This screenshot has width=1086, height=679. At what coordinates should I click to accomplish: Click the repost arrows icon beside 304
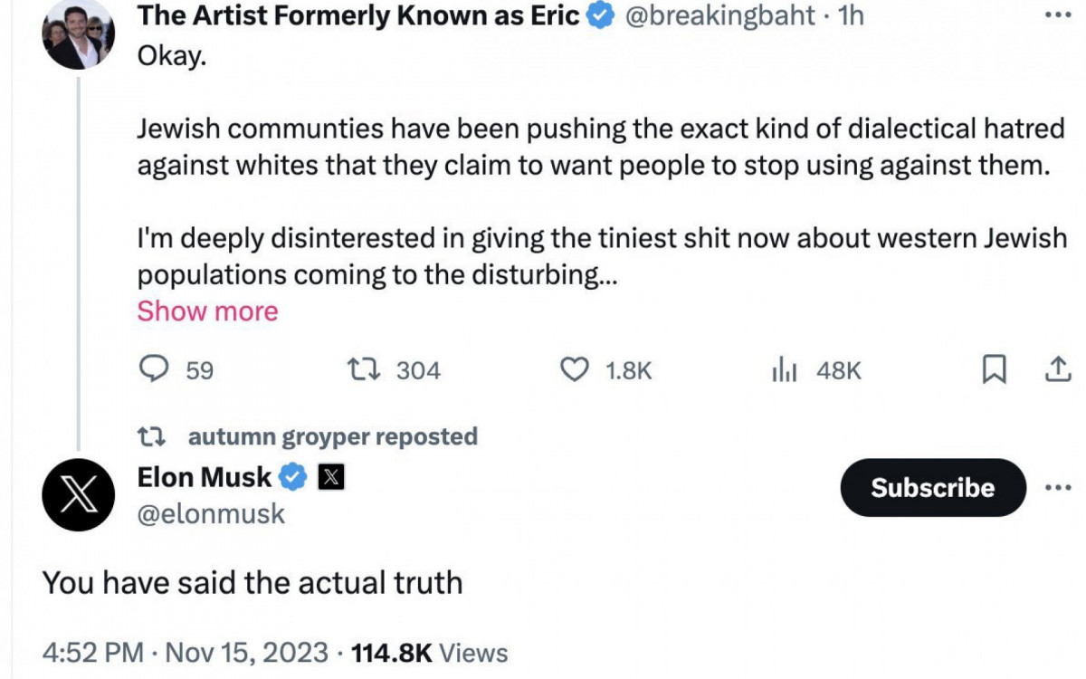366,369
